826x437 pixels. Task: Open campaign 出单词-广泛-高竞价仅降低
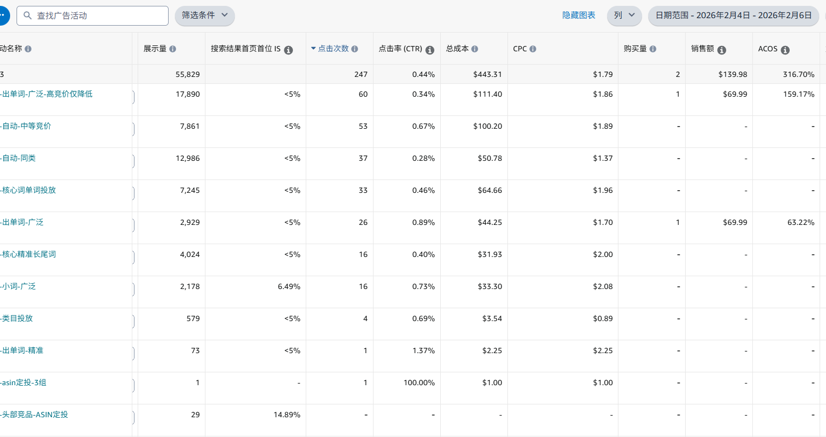pos(47,94)
